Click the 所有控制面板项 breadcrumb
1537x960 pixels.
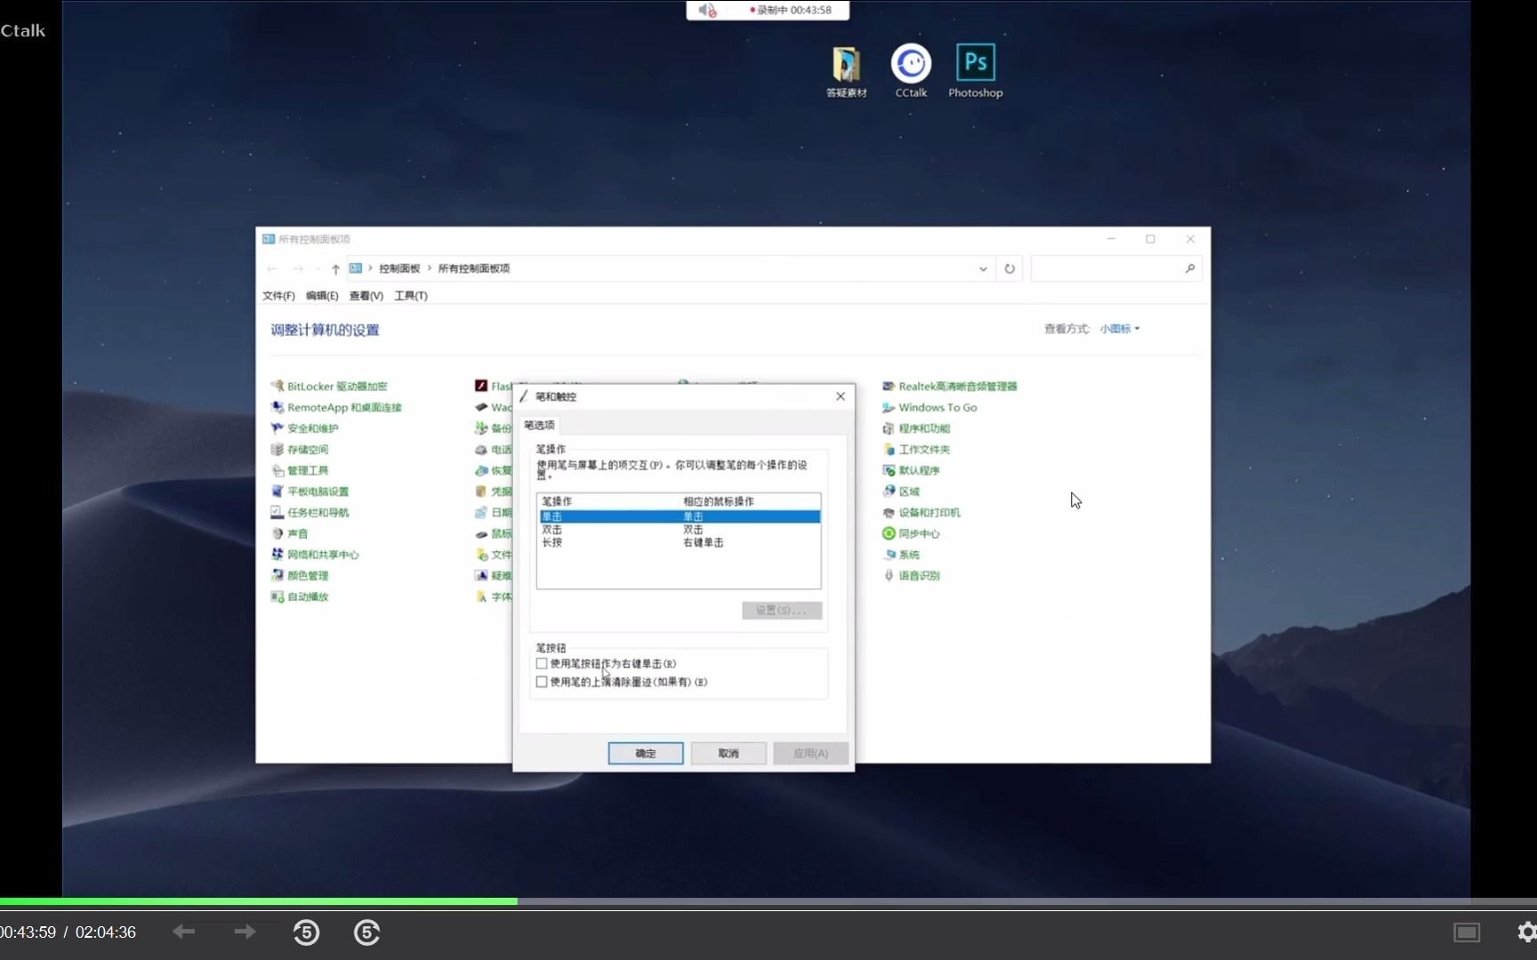click(x=474, y=268)
